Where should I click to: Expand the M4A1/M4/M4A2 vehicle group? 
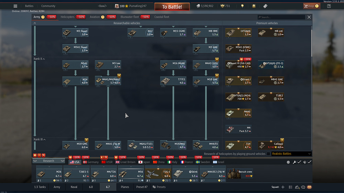(x=108, y=81)
